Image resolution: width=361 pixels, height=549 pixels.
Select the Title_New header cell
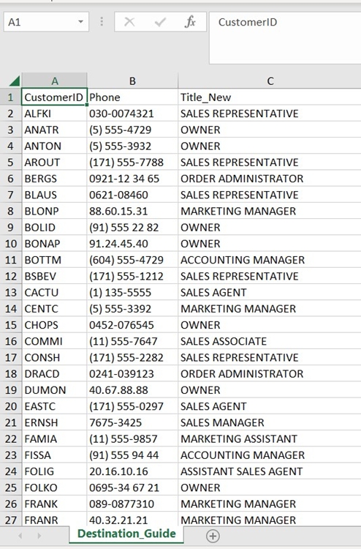[270, 97]
